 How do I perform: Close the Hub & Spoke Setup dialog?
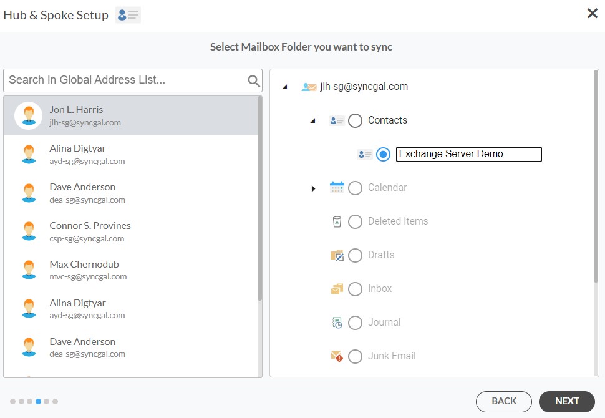tap(593, 14)
